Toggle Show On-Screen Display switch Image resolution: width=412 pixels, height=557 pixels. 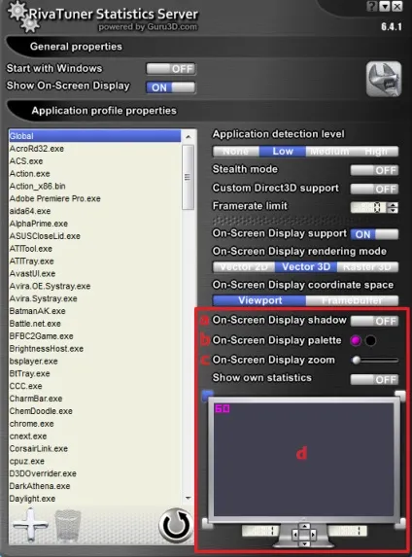tap(171, 87)
